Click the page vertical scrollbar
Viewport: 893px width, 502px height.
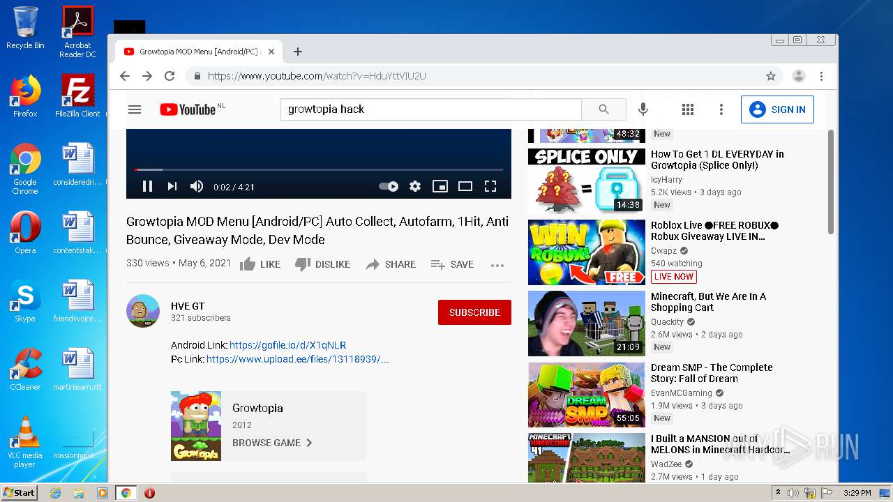831,182
